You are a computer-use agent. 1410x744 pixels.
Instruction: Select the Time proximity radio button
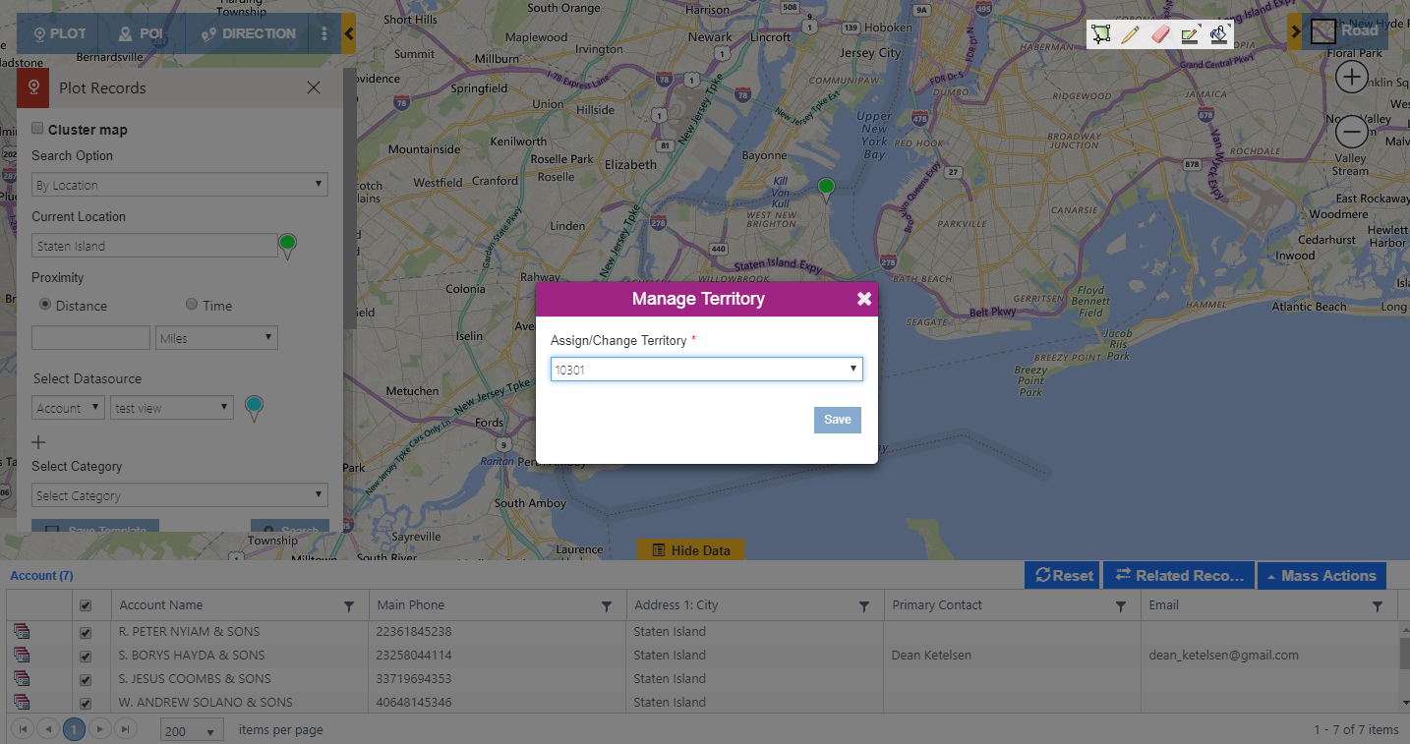[192, 305]
